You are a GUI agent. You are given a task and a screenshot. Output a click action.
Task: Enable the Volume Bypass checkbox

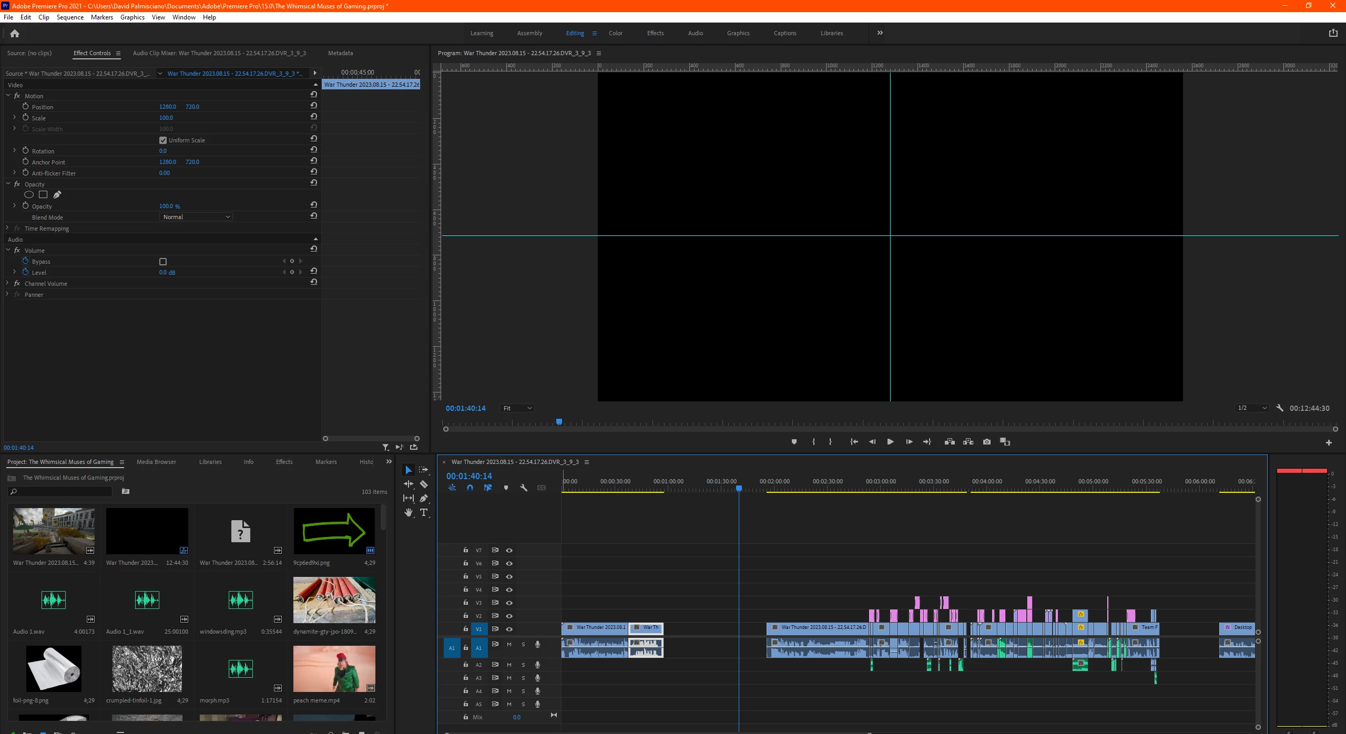(163, 262)
